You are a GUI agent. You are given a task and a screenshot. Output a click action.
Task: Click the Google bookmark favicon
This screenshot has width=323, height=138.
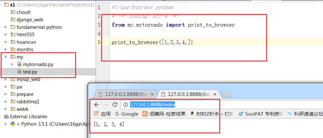coord(117,114)
